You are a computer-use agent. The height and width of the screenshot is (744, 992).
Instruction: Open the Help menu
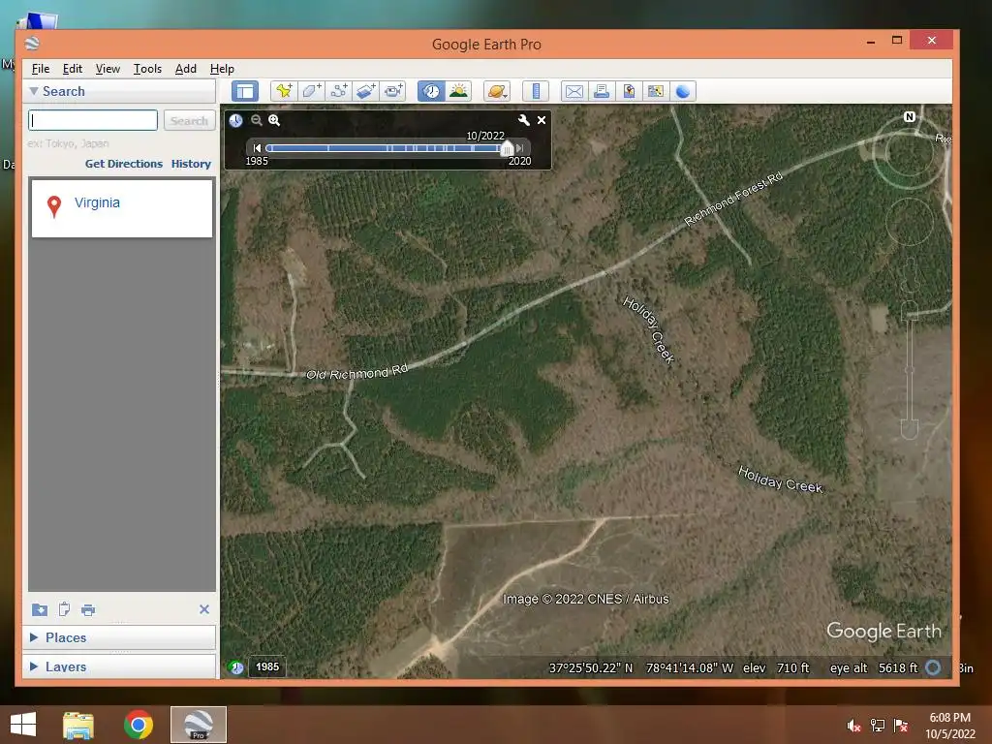222,69
